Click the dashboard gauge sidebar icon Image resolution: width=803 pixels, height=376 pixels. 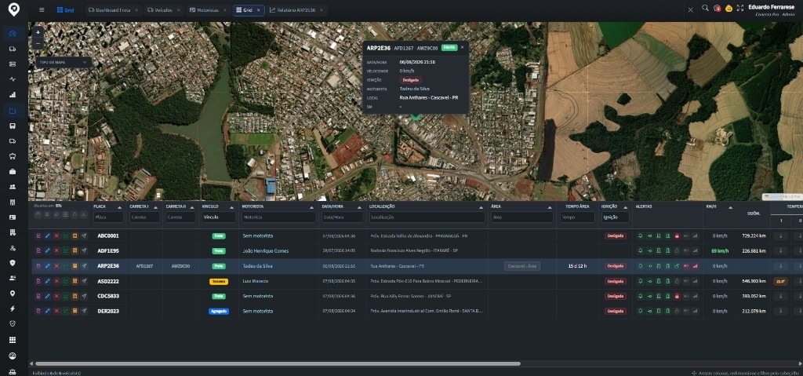[x=13, y=34]
